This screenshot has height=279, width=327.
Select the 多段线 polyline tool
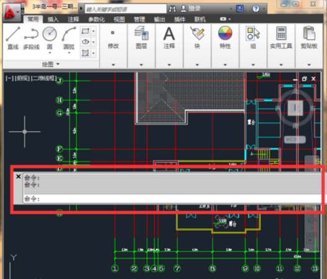(x=31, y=38)
